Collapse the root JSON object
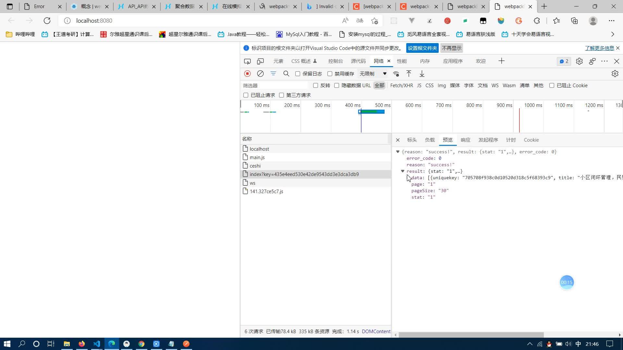 (x=398, y=152)
